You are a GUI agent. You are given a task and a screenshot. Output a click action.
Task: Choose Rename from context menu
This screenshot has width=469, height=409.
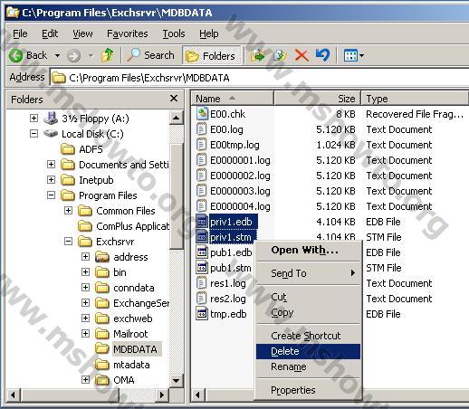click(308, 366)
